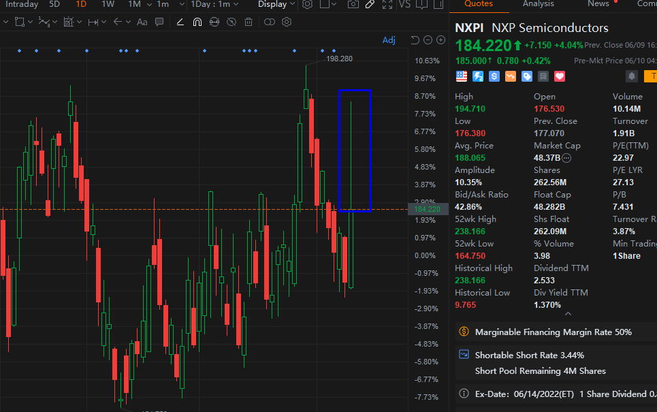Collapse the quote details with the chevron
Image resolution: width=657 pixels, height=412 pixels.
pos(568,313)
